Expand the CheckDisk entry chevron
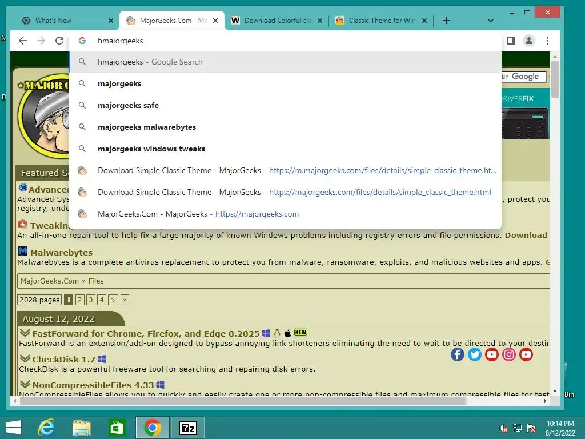 tap(25, 358)
